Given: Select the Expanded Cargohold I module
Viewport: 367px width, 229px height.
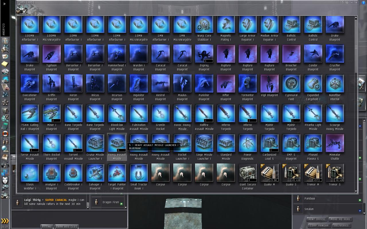Looking at the screenshot, I should coord(313,88).
